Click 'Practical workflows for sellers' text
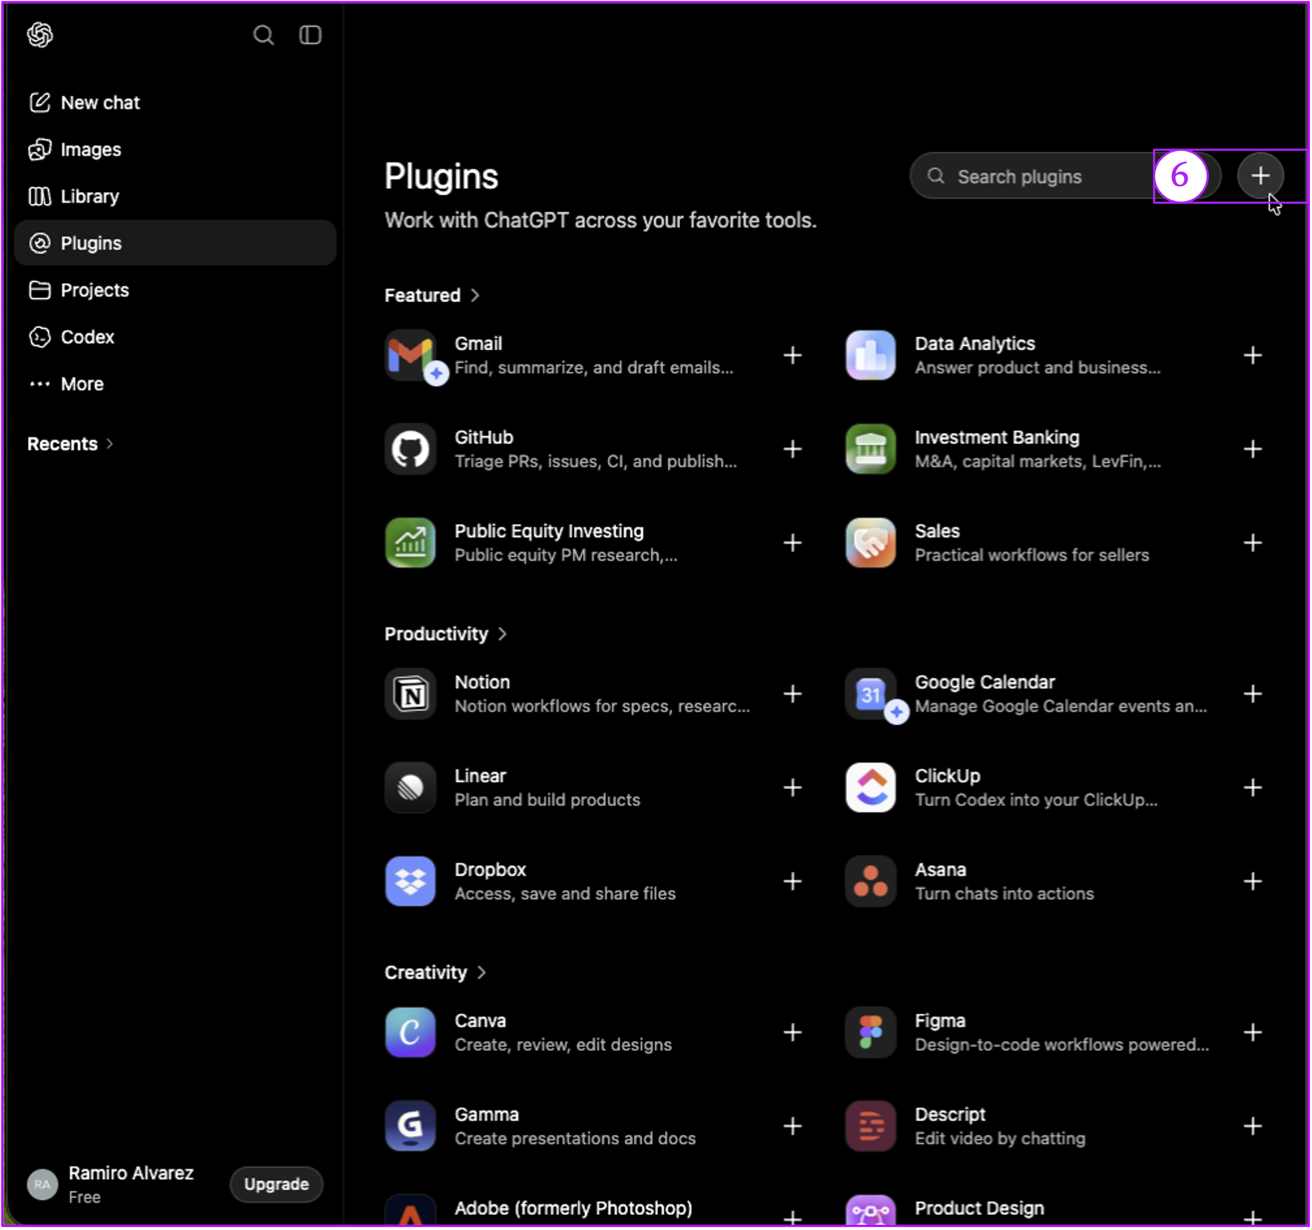The width and height of the screenshot is (1312, 1230). click(x=1031, y=556)
